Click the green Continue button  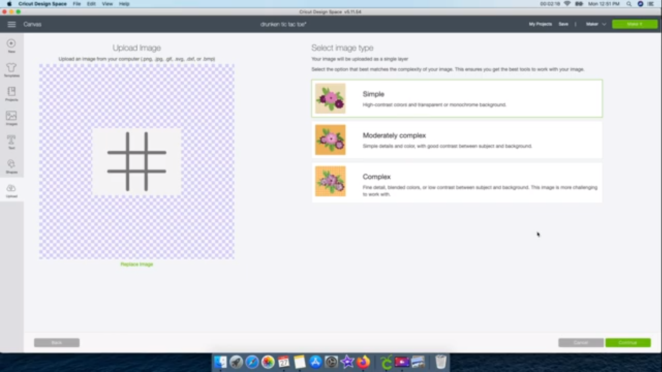click(x=628, y=342)
